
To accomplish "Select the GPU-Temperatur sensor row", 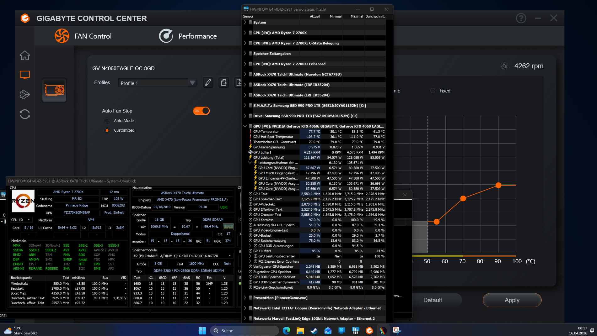I will (317, 132).
